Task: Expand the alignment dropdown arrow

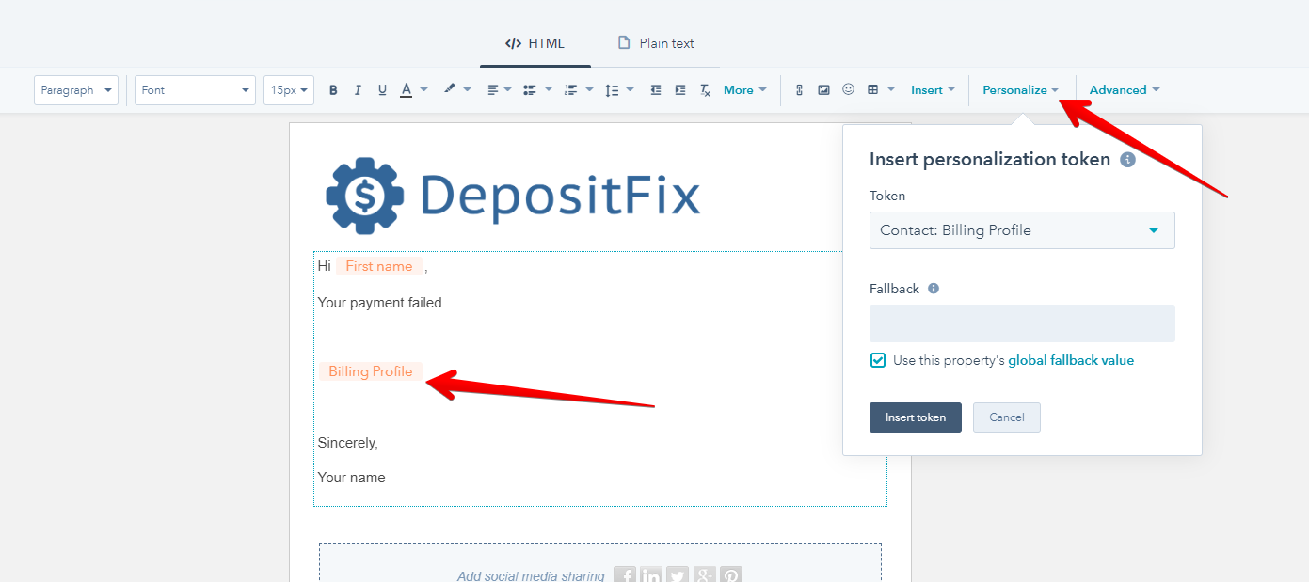Action: coord(508,90)
